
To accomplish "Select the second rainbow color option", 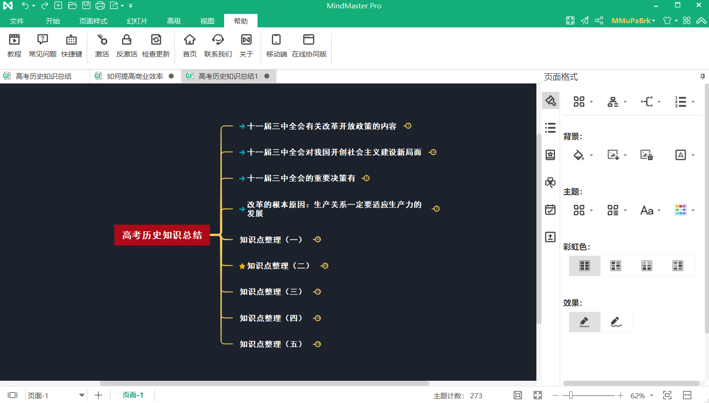I will 616,266.
